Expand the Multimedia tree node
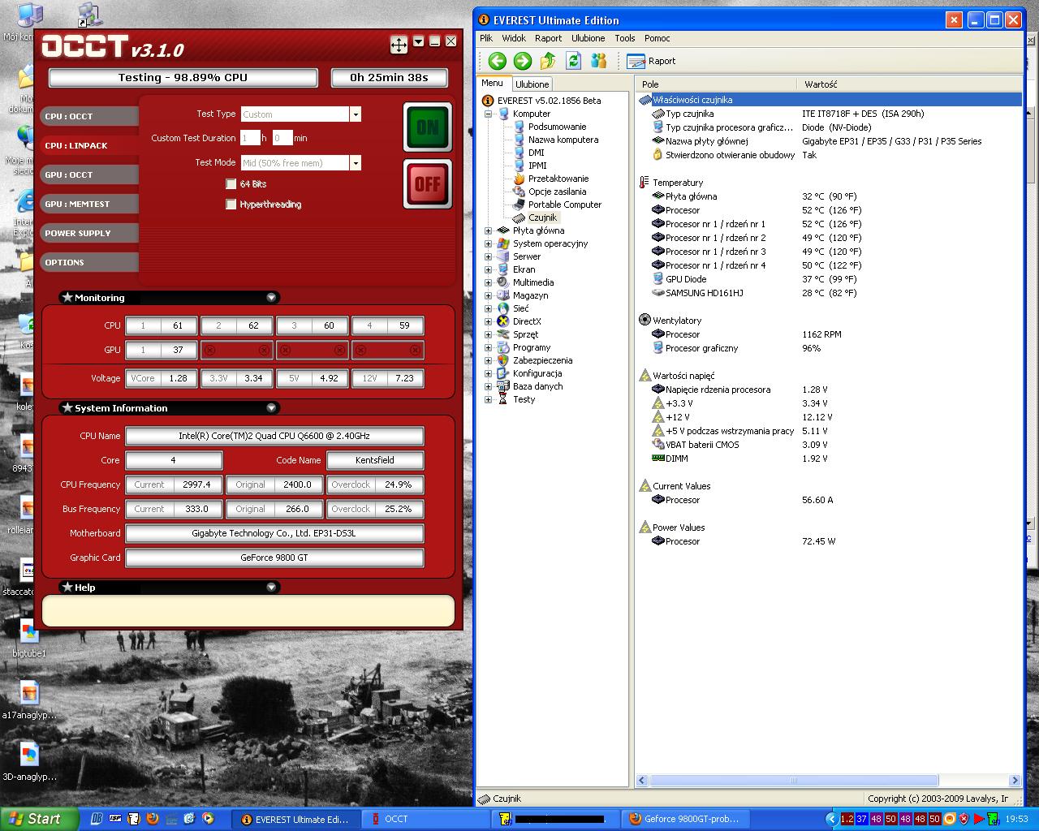 [x=489, y=282]
